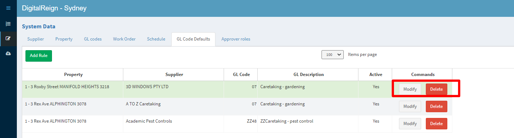
Task: Click the task list sidebar icon
Action: pyautogui.click(x=8, y=24)
